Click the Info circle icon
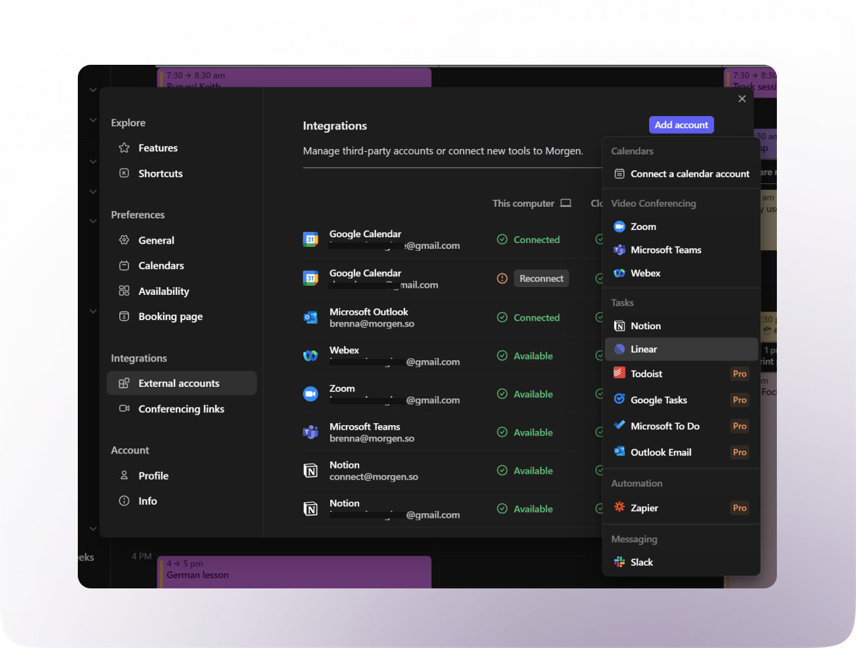 [124, 501]
